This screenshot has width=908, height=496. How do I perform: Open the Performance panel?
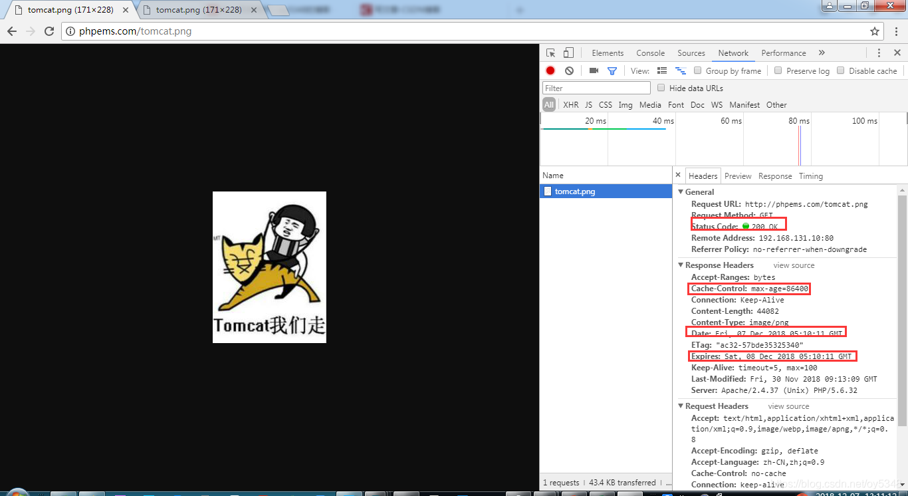(784, 53)
